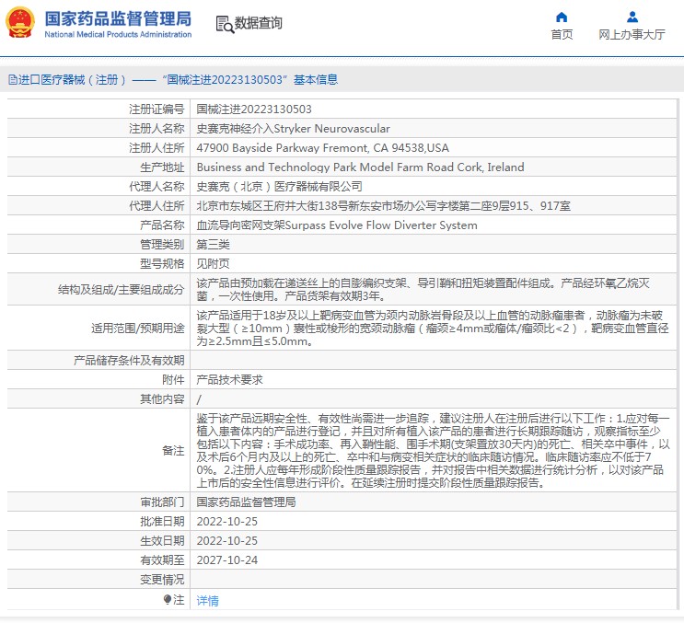Viewport: 684px width, 623px height.
Task: Click the 备注 label
Action: pyautogui.click(x=173, y=450)
